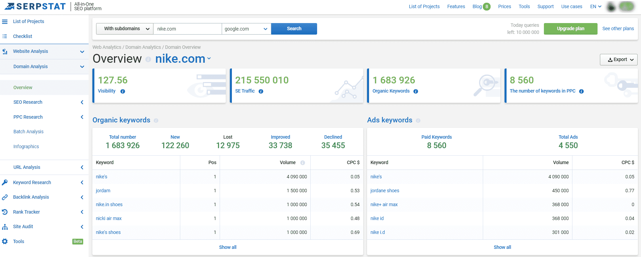Click the organic keyword 'jordam'
Viewport: 641px width, 257px height.
[103, 191]
